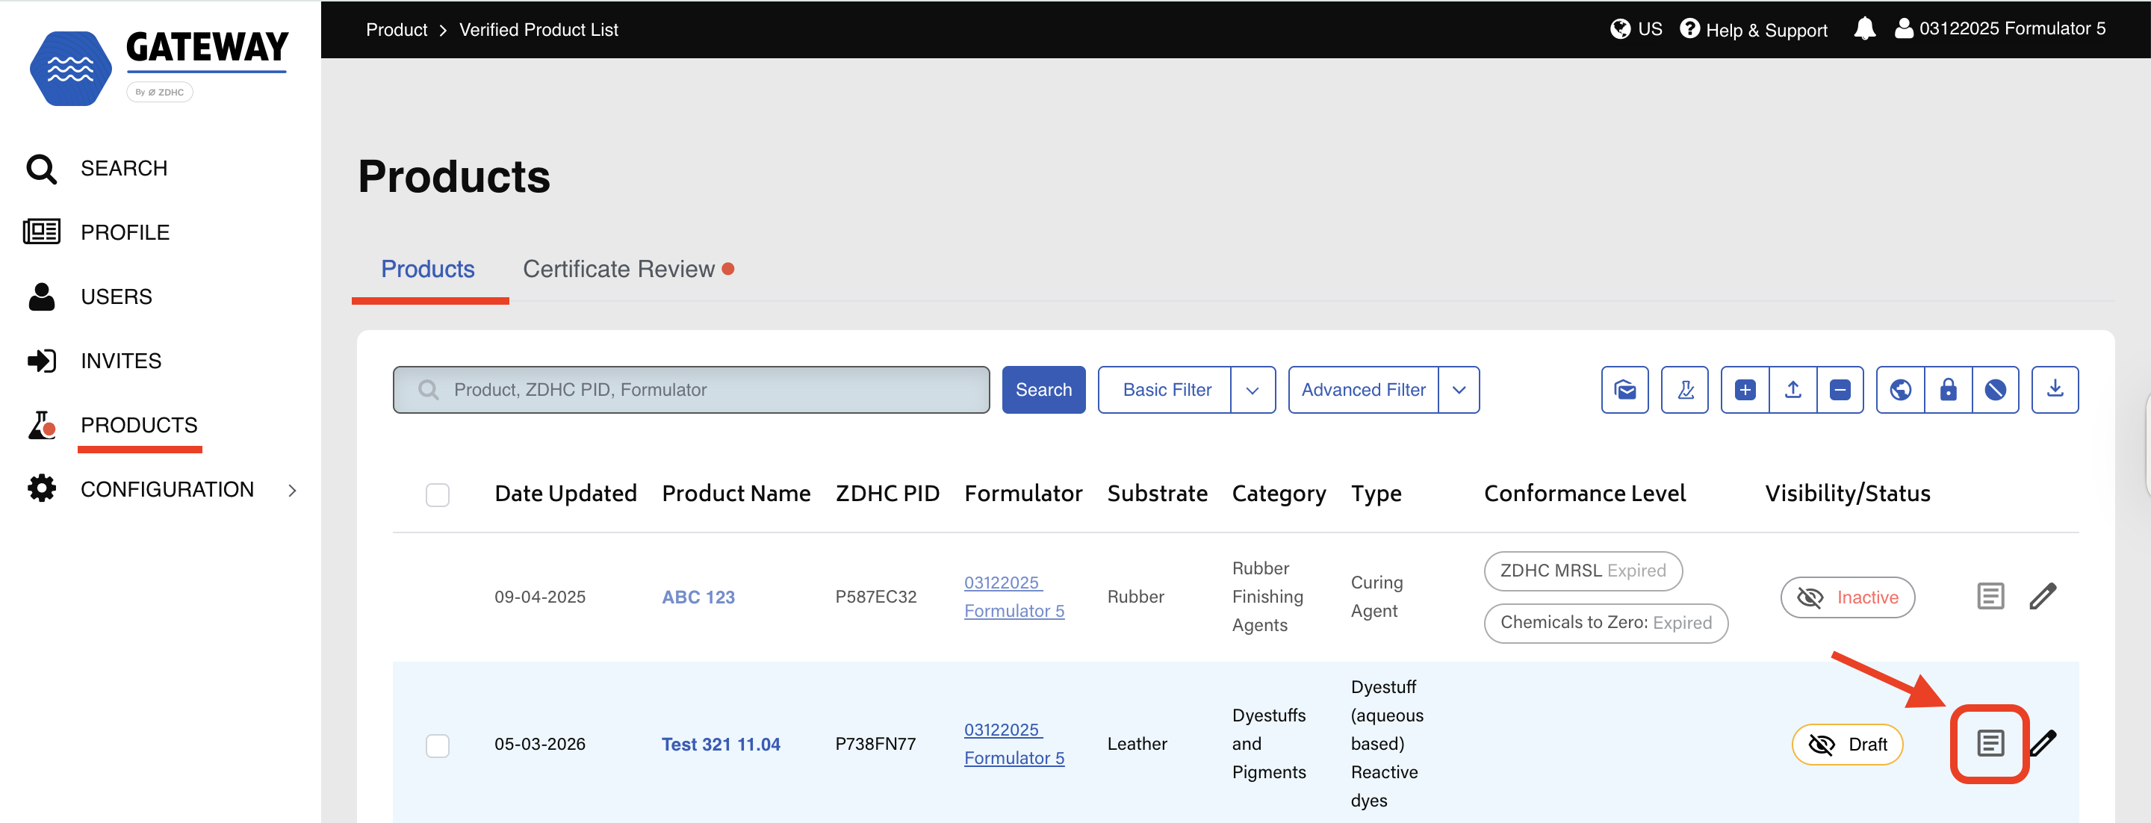Click the upload products icon

[1792, 389]
